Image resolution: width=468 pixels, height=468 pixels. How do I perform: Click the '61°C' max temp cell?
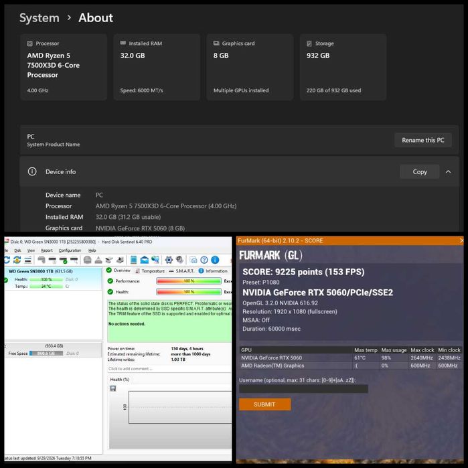pyautogui.click(x=360, y=358)
